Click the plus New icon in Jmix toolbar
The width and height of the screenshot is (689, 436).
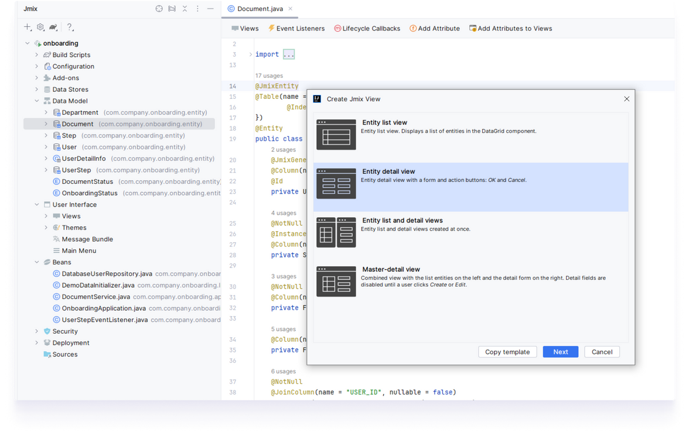28,28
